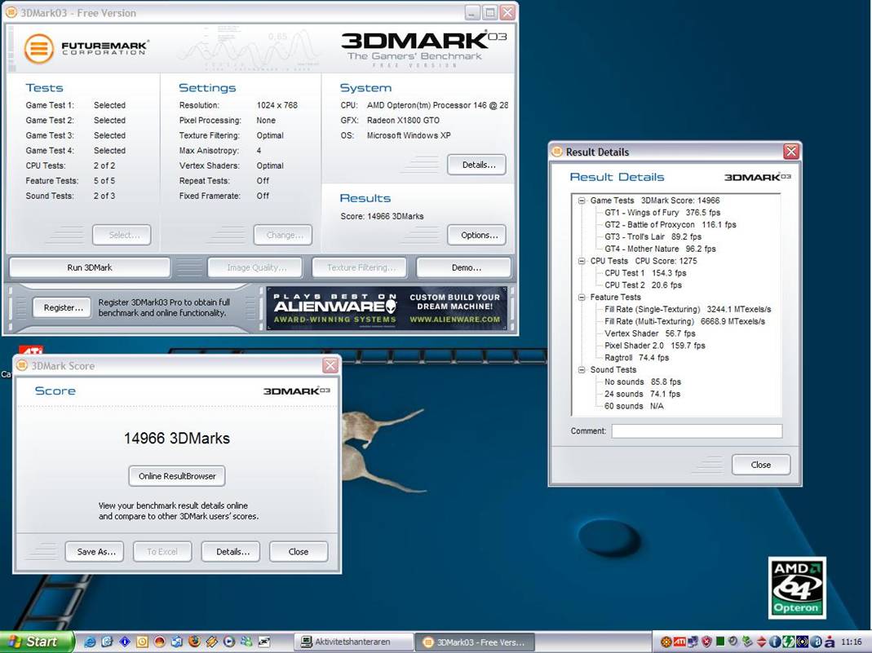Select CPU Test 1 result row
Screen dimensions: 872x653
pyautogui.click(x=645, y=273)
